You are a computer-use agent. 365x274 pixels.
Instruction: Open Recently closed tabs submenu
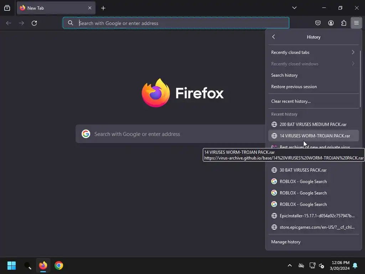point(313,52)
